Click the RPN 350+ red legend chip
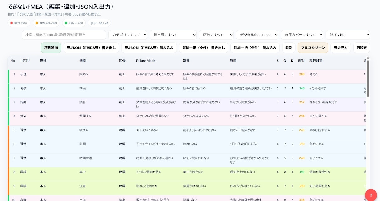 click(19, 23)
